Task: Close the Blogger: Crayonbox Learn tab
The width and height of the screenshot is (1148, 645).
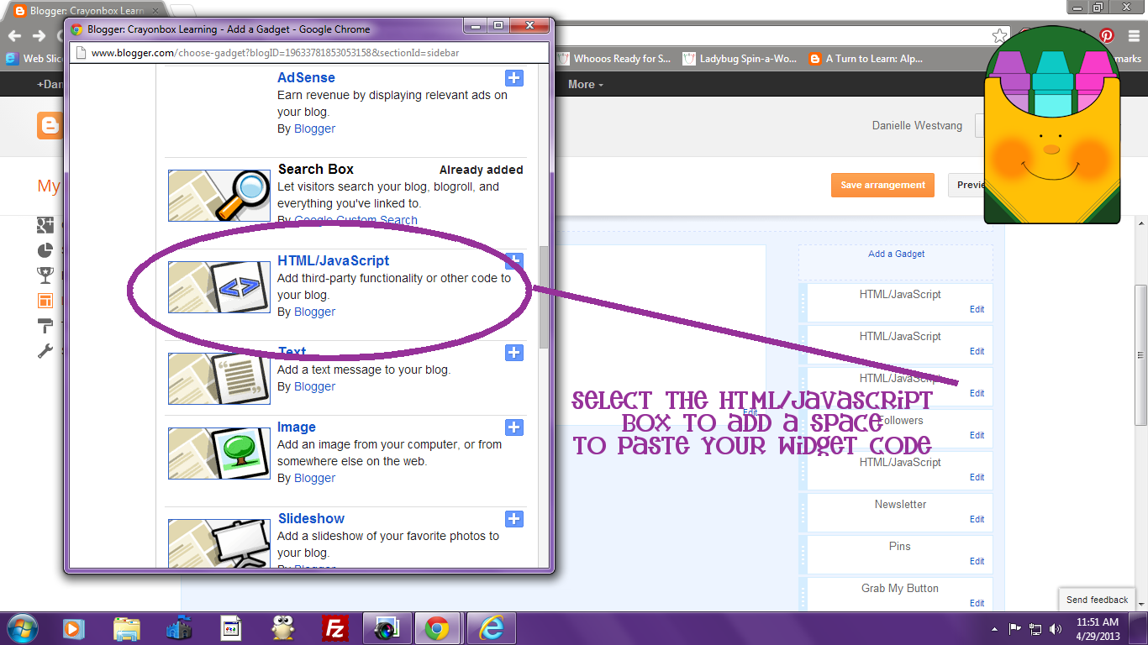Action: click(156, 12)
